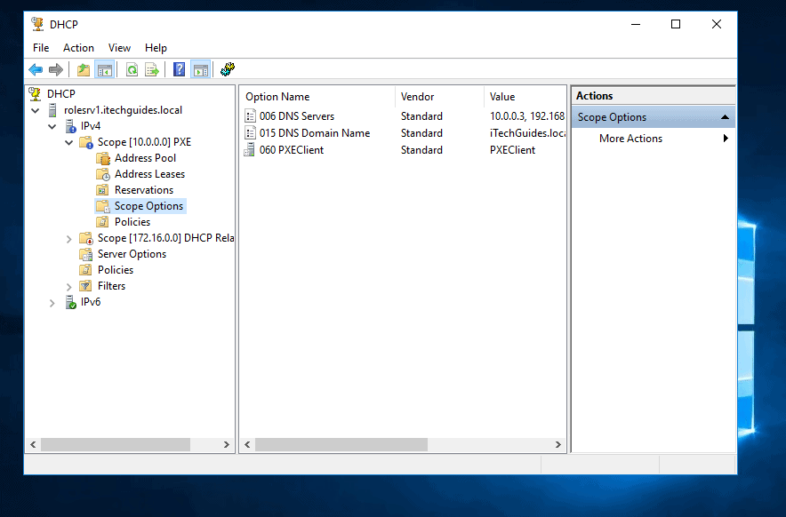
Task: Click the Export List toolbar icon
Action: coord(152,69)
